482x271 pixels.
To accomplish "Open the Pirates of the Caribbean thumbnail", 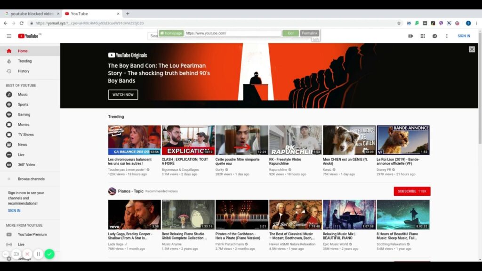I will click(x=242, y=215).
